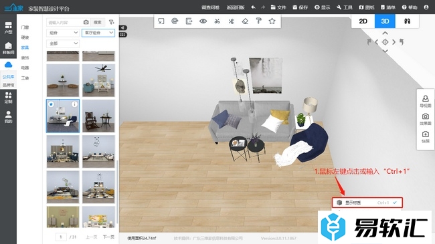Go to next page 下一页
The image size is (435, 244).
(108, 237)
